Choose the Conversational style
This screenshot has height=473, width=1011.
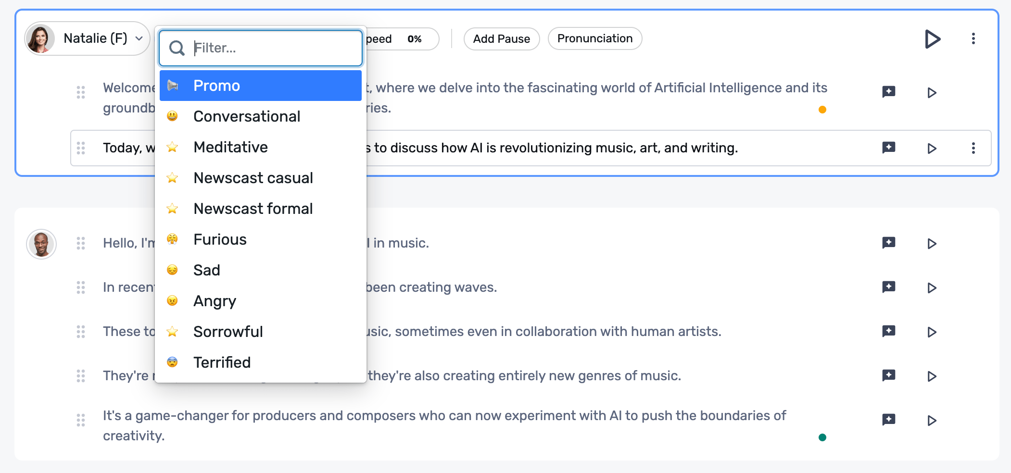261,116
